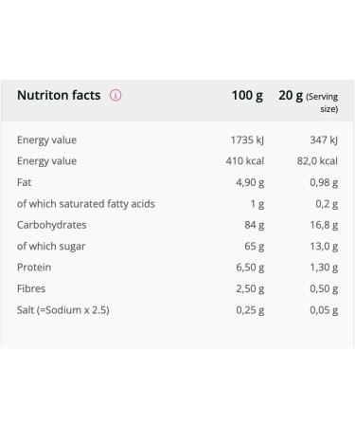Click the 0,05 g salt value
Image resolution: width=355 pixels, height=427 pixels.
324,310
